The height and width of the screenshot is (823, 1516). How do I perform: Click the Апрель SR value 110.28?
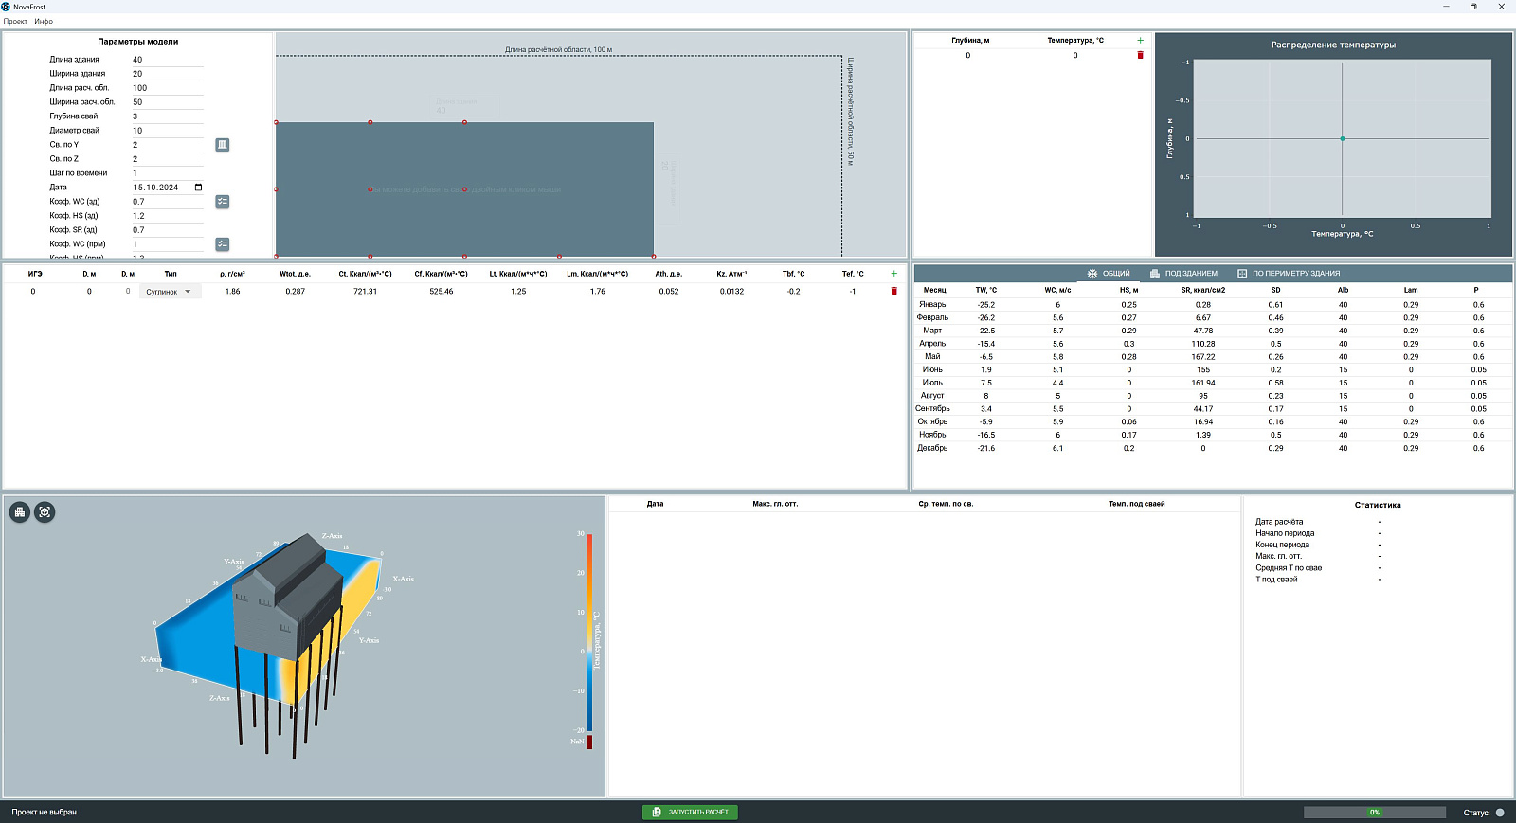click(x=1203, y=344)
